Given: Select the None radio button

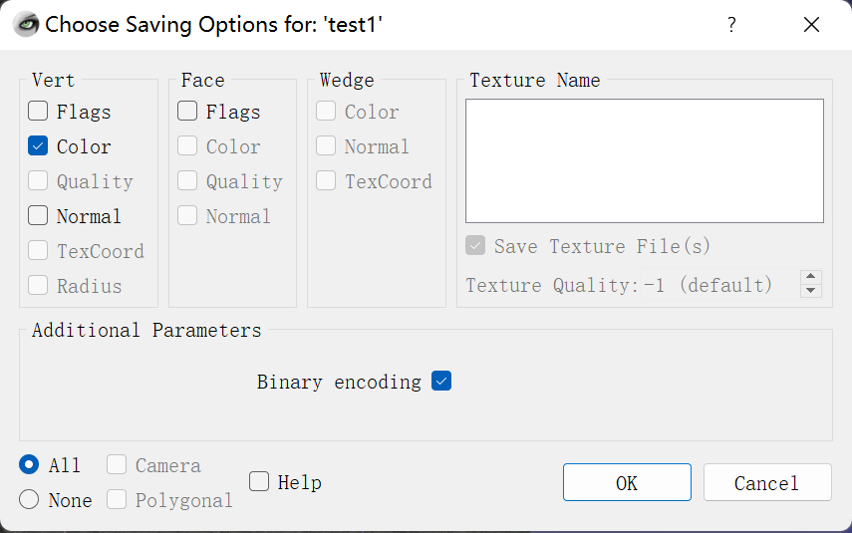Looking at the screenshot, I should pyautogui.click(x=30, y=500).
